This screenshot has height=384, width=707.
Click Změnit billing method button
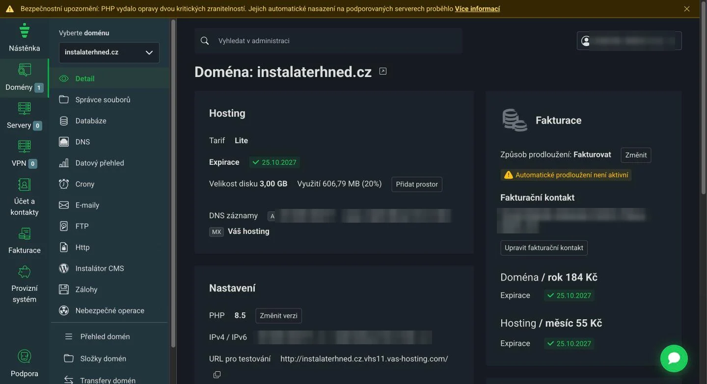point(636,155)
